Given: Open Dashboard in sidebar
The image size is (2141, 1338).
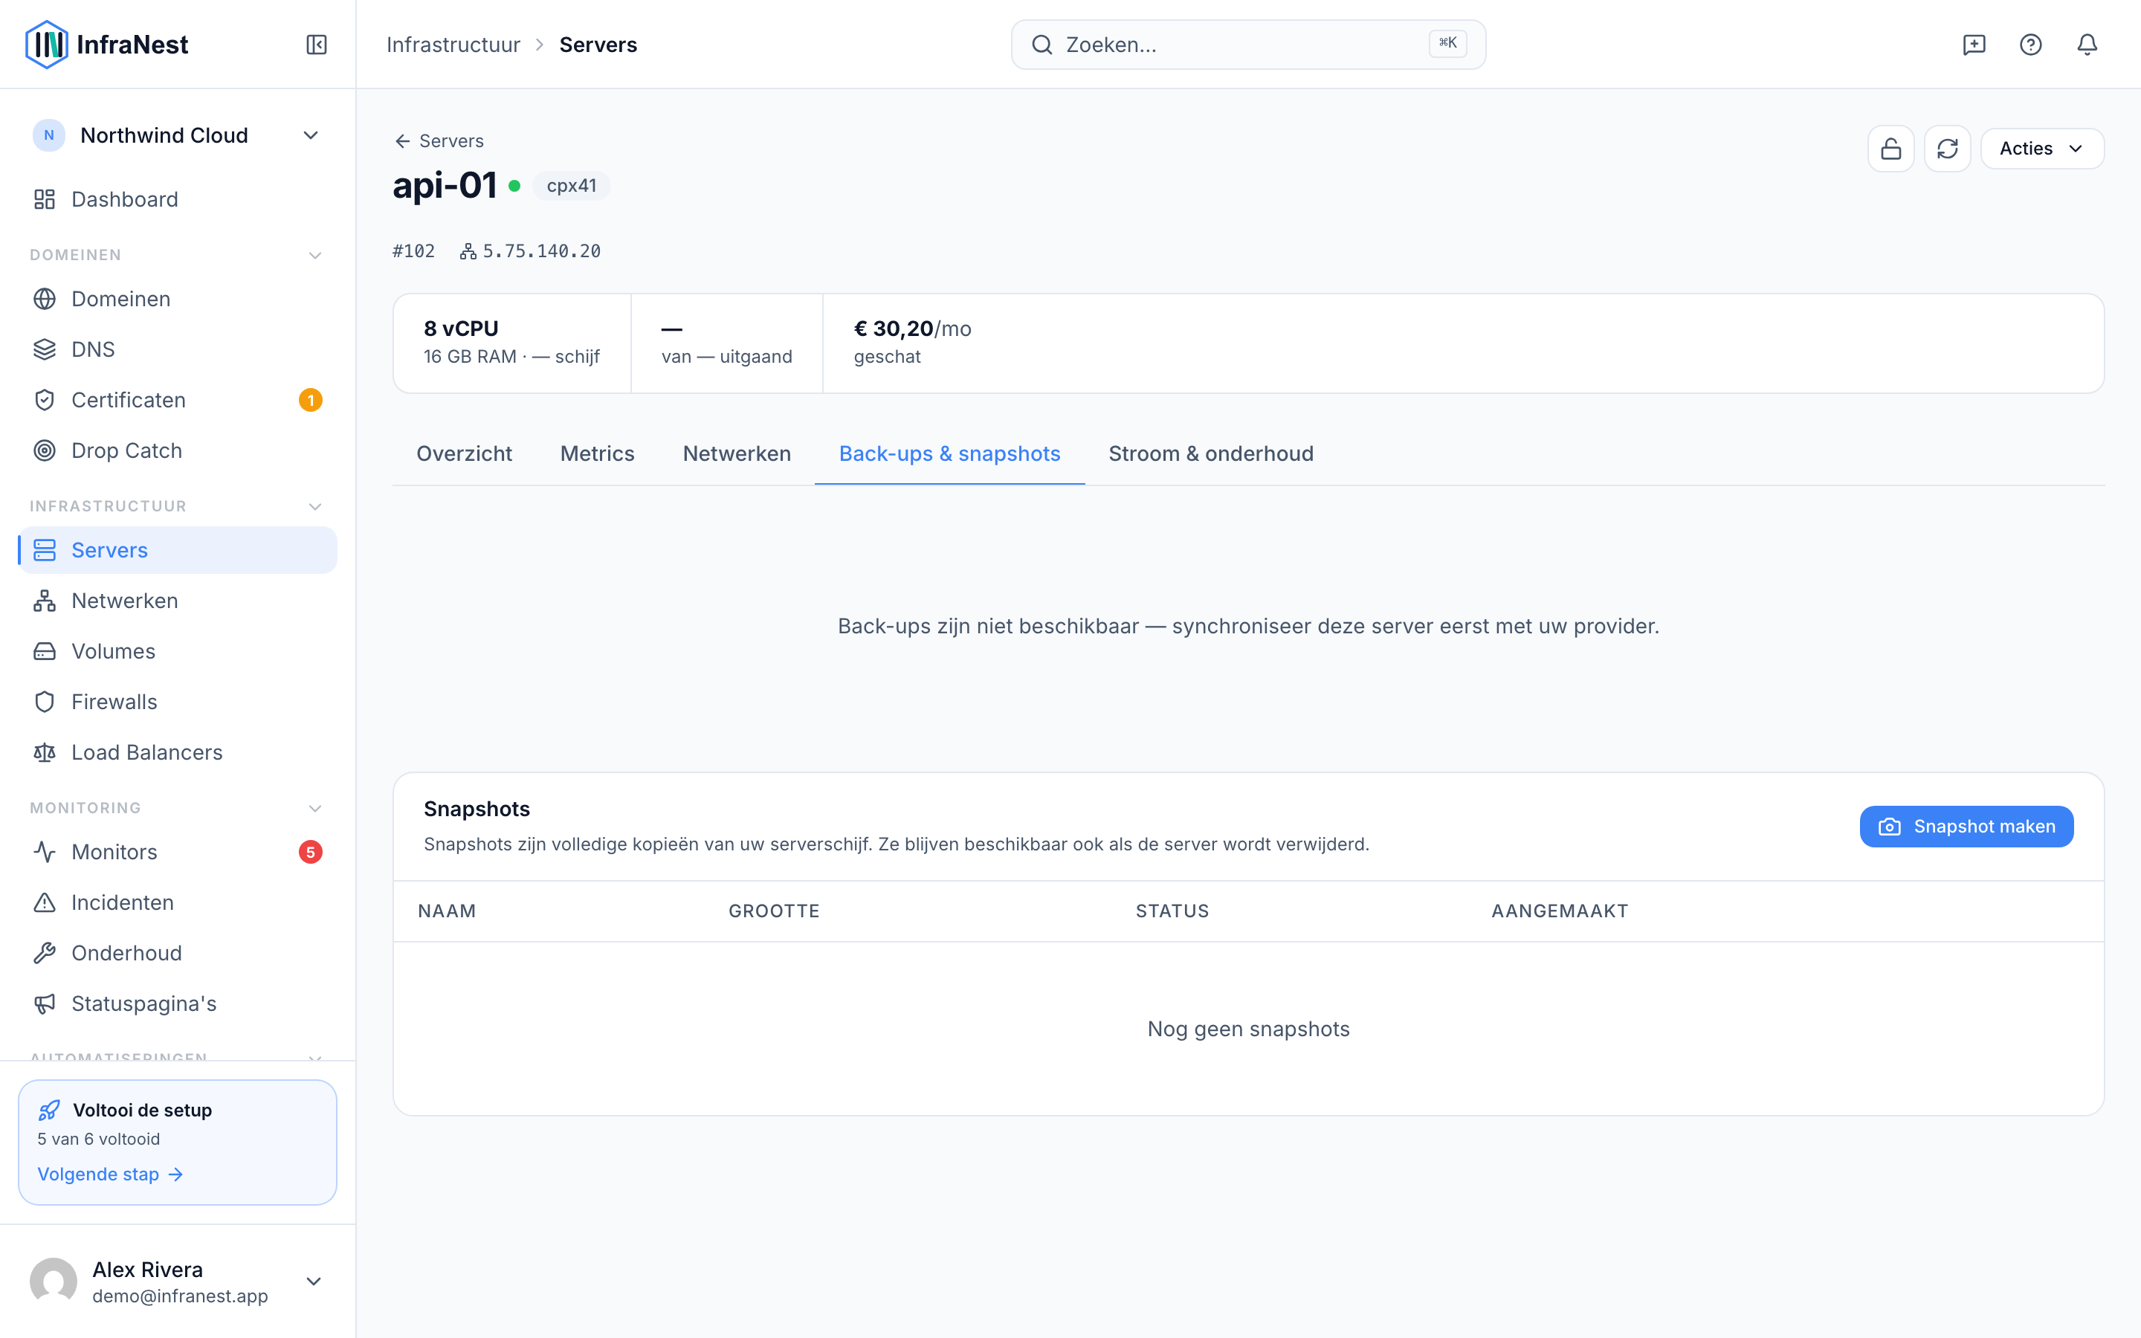Looking at the screenshot, I should [x=177, y=199].
